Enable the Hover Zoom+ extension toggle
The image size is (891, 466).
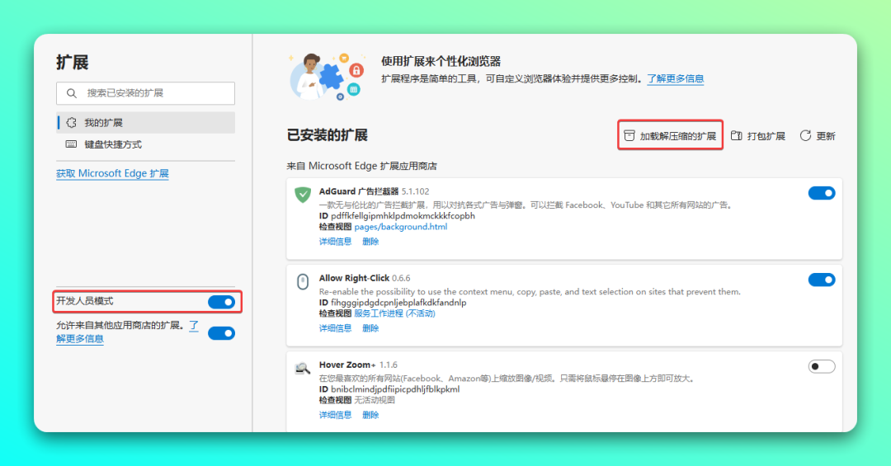tap(822, 366)
